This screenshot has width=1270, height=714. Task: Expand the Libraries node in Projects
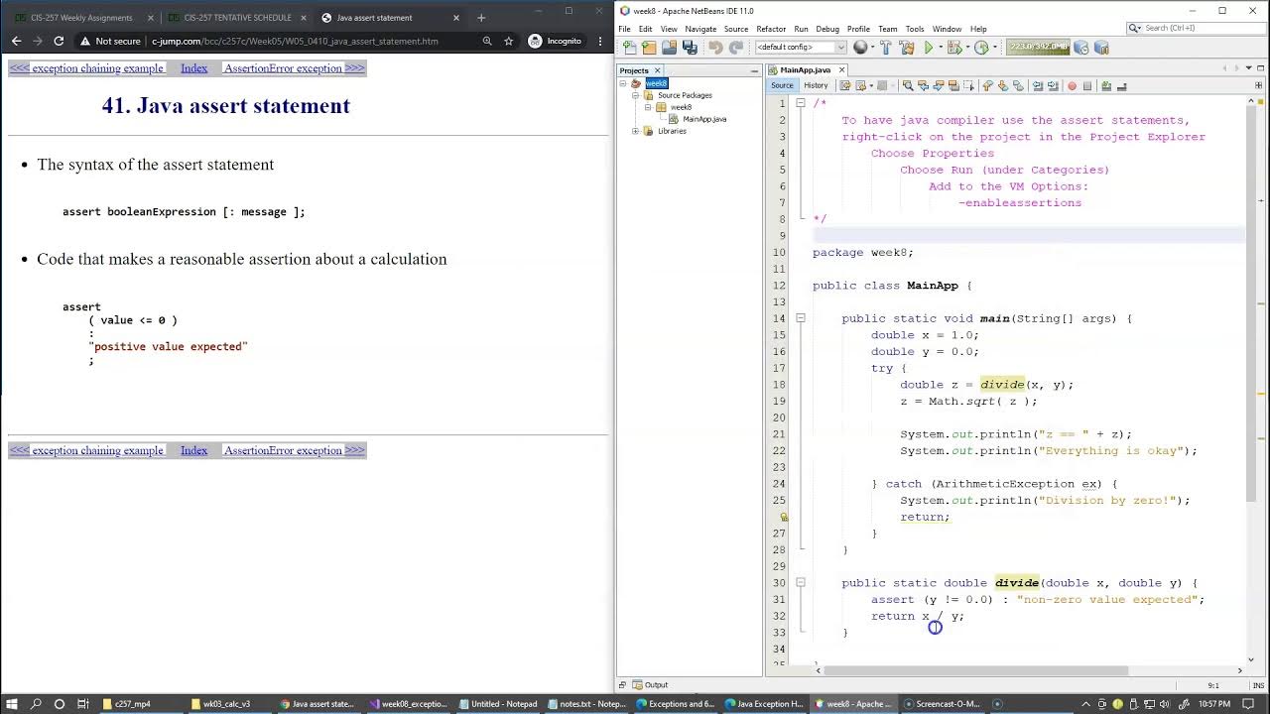[636, 131]
